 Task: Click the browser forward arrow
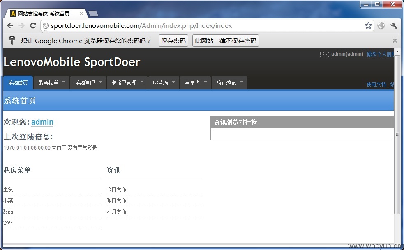(22, 25)
